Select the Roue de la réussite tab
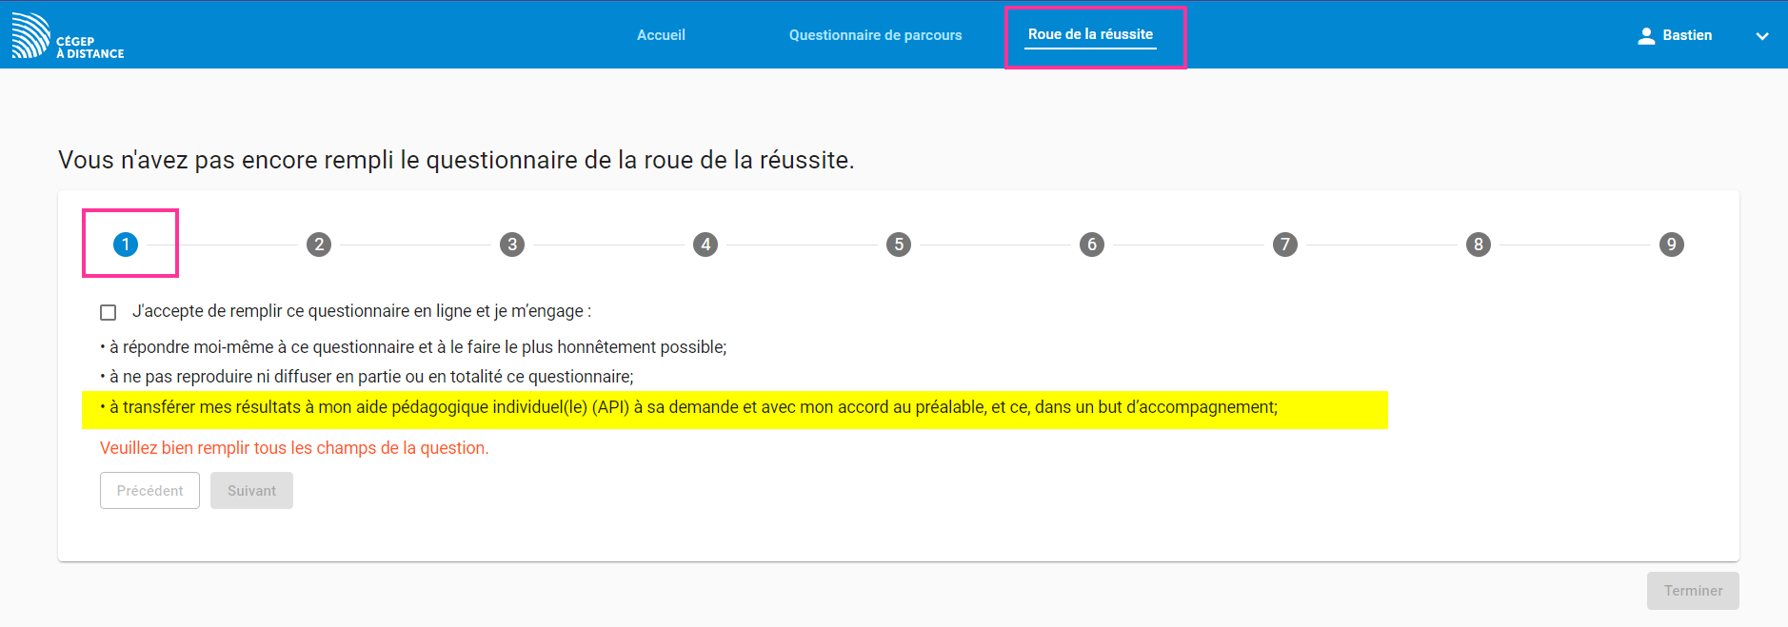Image resolution: width=1788 pixels, height=627 pixels. (x=1090, y=34)
